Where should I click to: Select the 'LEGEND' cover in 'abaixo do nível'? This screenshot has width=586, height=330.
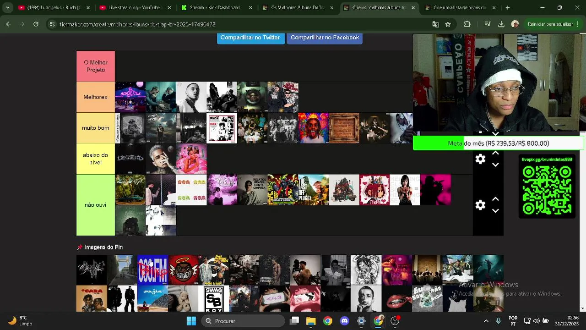pos(130,159)
